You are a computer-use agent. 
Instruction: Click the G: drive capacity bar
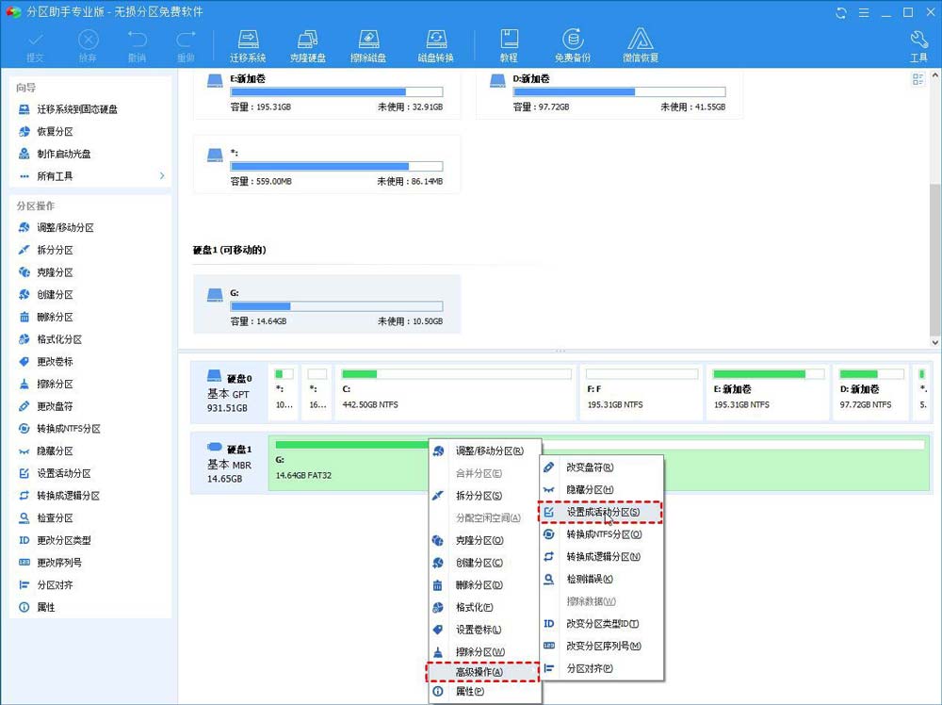pos(337,305)
